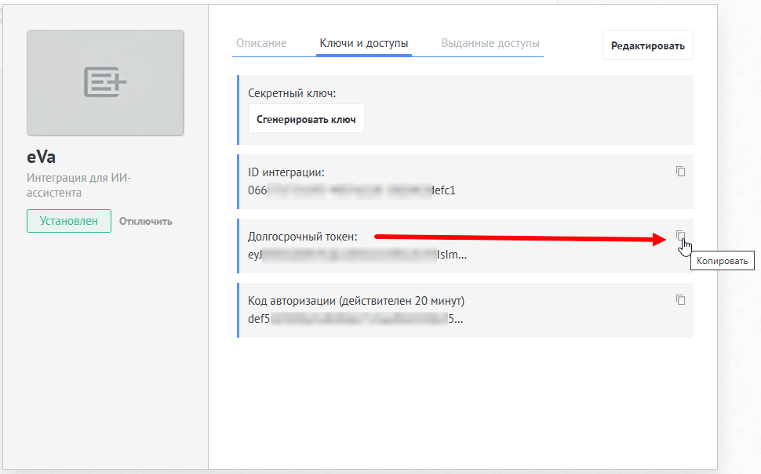Click the Долгосрочный токен label
The width and height of the screenshot is (761, 474).
tap(303, 236)
